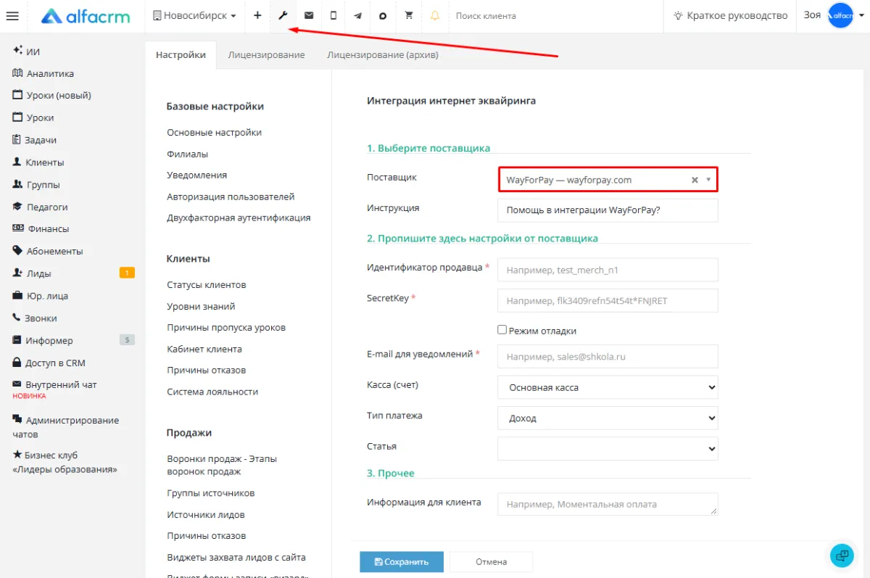Clear the WayForPay supplier selection
The height and width of the screenshot is (578, 870).
tap(694, 180)
